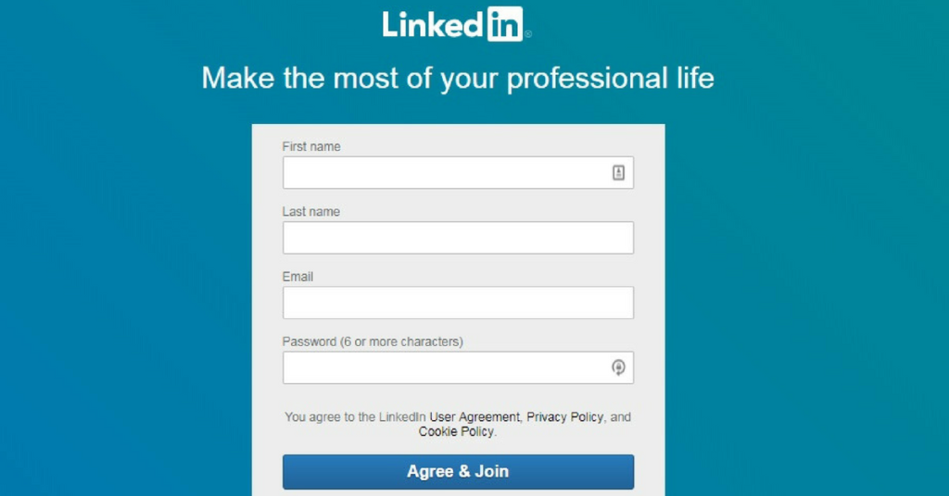Viewport: 949px width, 496px height.
Task: Focus the Password input field
Action: tap(458, 368)
